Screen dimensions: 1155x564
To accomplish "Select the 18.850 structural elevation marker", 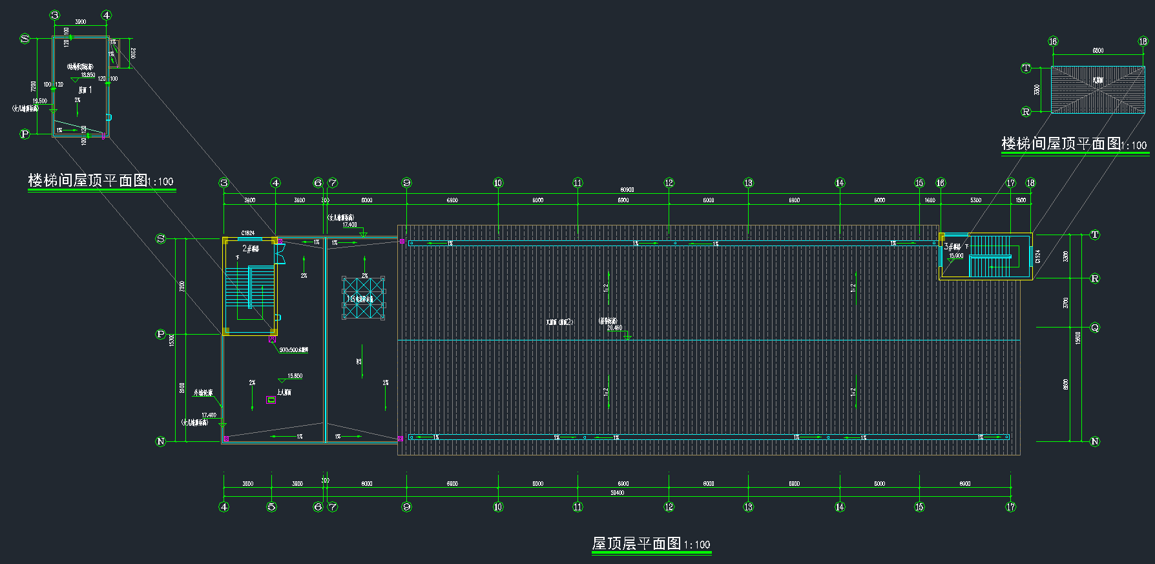I will click(x=87, y=75).
